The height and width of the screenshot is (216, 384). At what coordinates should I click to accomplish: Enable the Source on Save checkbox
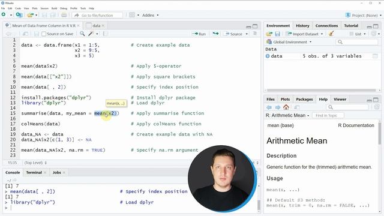44,34
